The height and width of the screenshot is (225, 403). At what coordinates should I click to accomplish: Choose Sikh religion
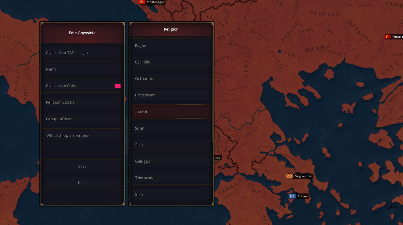171,194
